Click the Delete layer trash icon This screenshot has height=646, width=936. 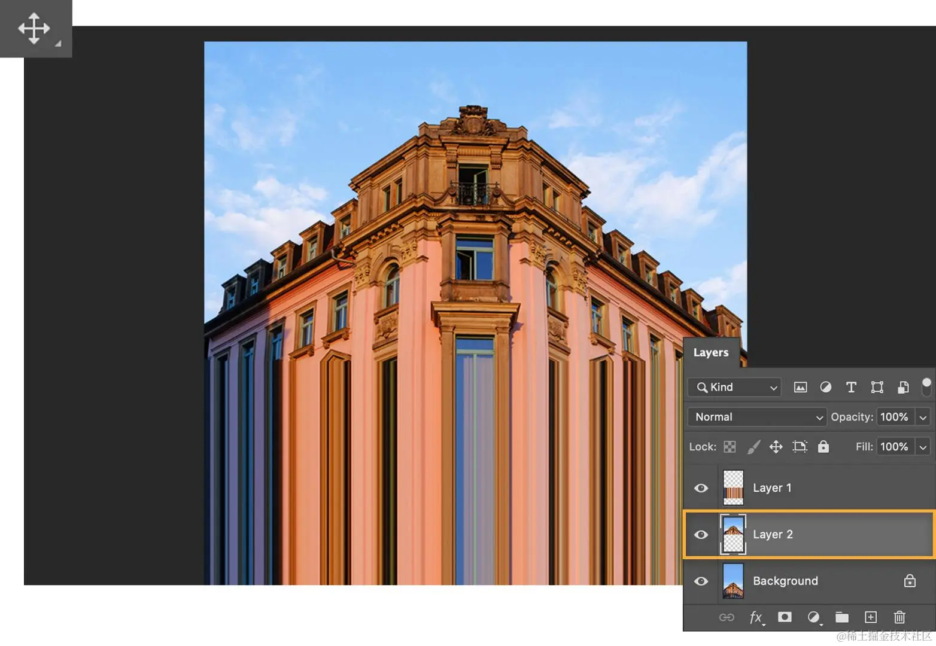pyautogui.click(x=899, y=617)
